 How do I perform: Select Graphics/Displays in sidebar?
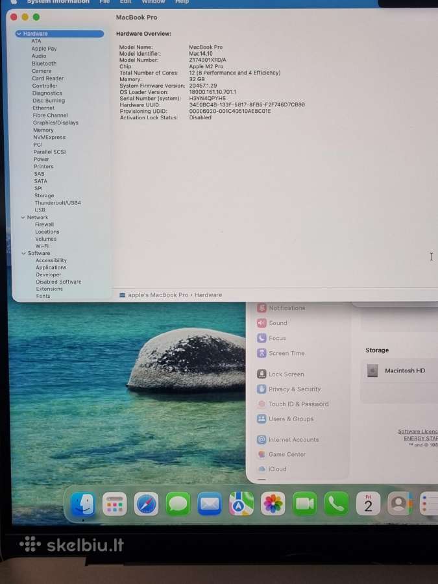pyautogui.click(x=56, y=123)
